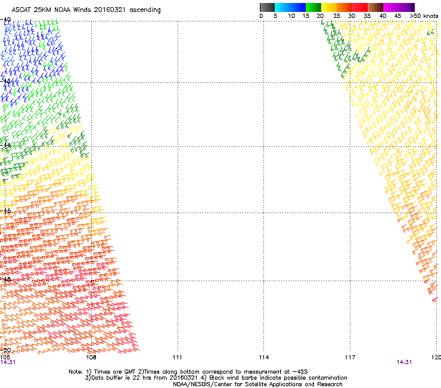This screenshot has width=441, height=388.
Task: Click the NOAA/NESDIS credit line
Action: [x=257, y=384]
